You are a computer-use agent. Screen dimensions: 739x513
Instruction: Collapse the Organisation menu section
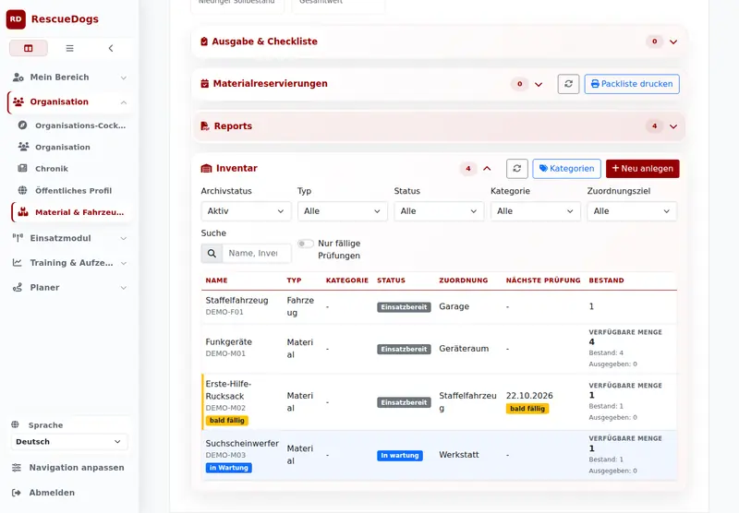(x=124, y=102)
